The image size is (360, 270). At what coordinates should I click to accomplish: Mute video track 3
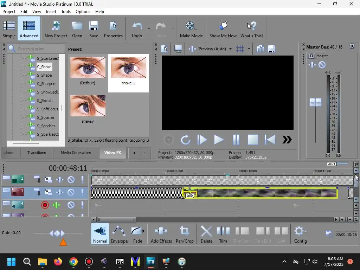[71, 192]
